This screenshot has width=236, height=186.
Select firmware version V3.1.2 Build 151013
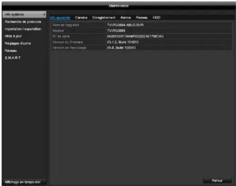123,42
